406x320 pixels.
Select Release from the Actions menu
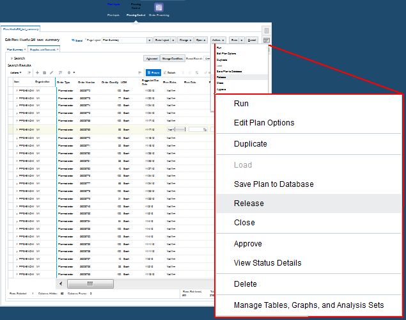[249, 204]
